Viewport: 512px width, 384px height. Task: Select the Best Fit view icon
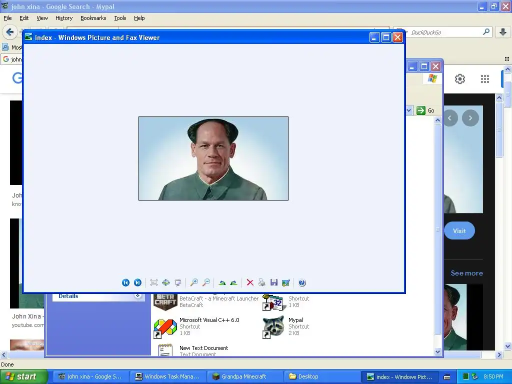154,283
